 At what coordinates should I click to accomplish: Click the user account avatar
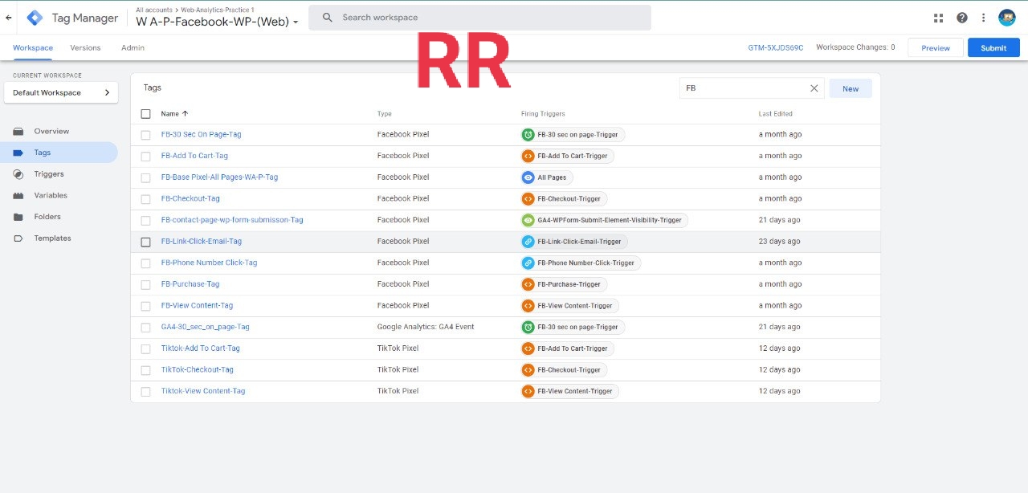(x=1007, y=18)
